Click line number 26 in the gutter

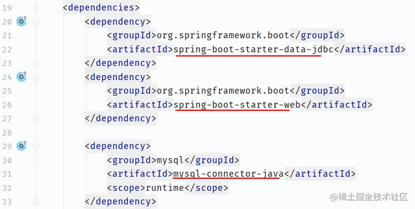tap(7, 105)
